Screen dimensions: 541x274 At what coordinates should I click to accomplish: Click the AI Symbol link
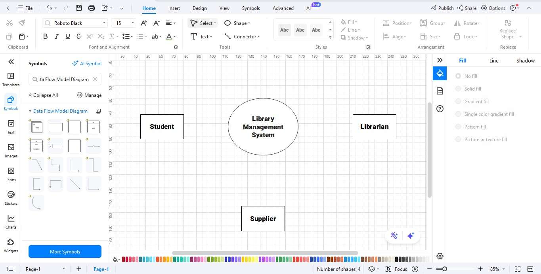click(87, 63)
